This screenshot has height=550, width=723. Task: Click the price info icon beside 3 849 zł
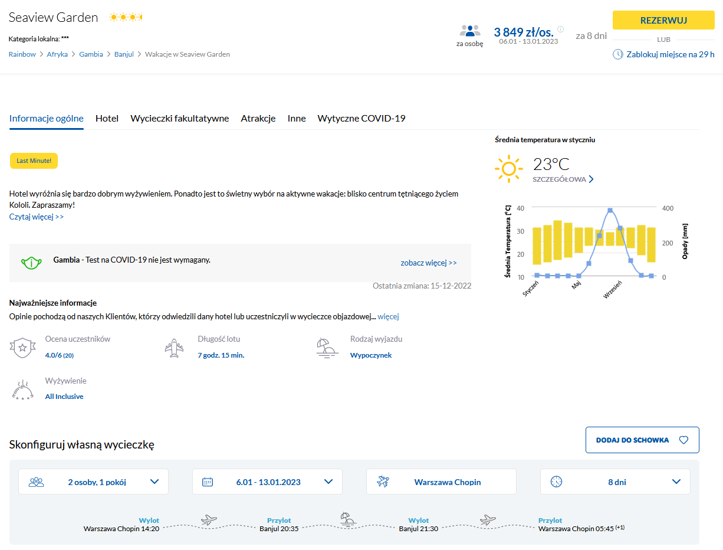point(560,29)
